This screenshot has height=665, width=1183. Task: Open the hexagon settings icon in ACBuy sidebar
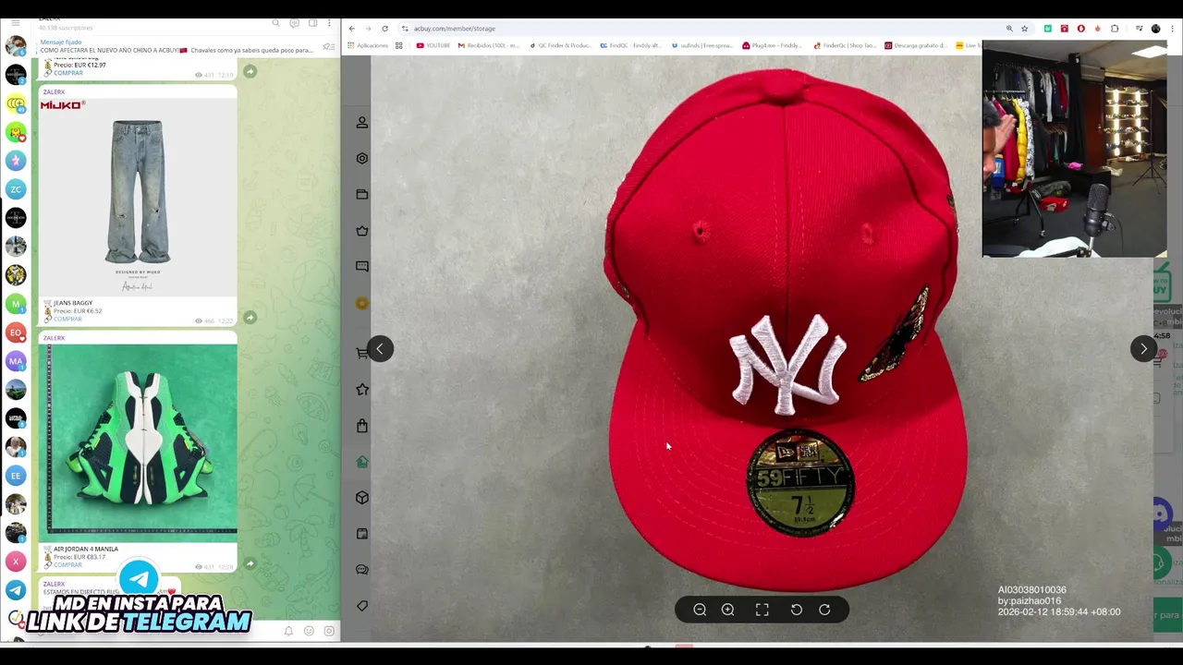[362, 158]
